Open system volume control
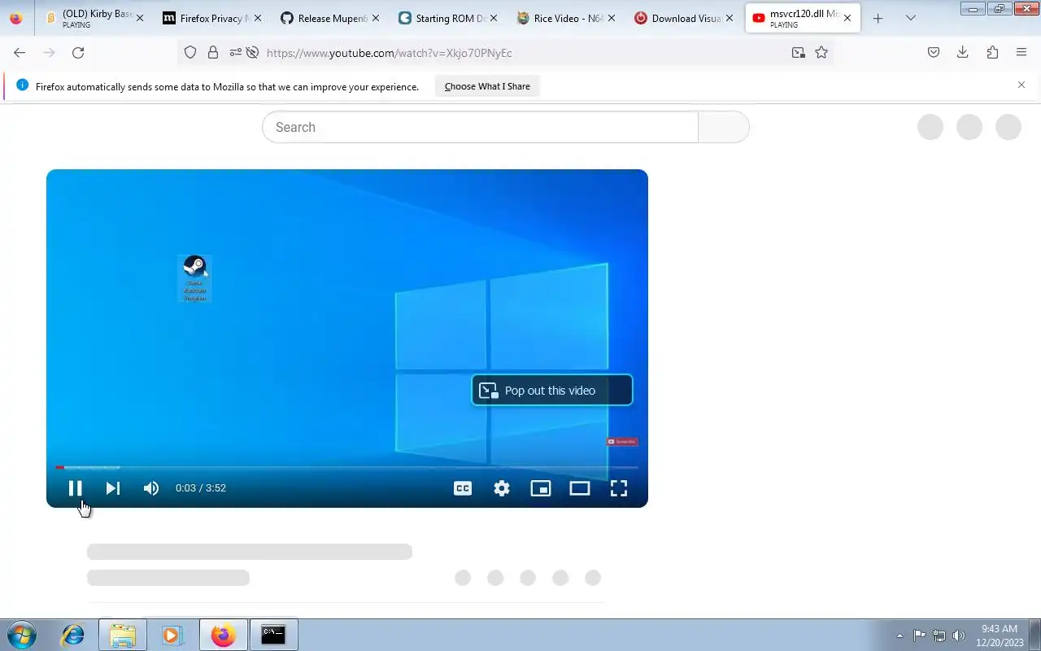Viewport: 1041px width, 651px height. 958,636
